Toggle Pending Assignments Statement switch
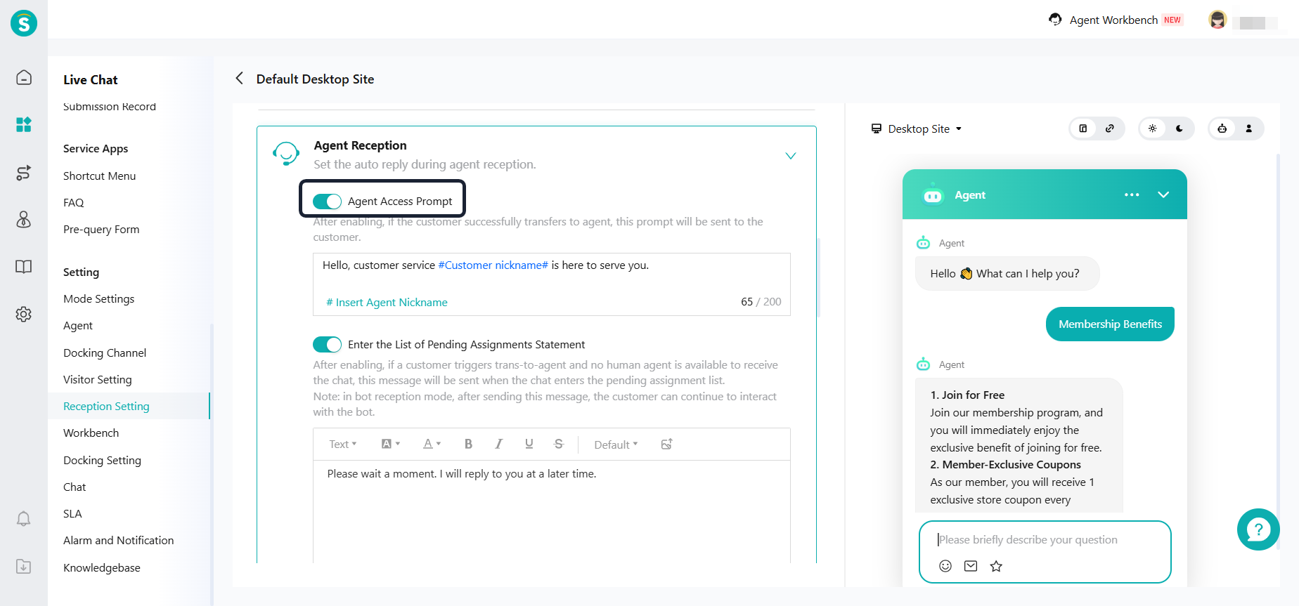Image resolution: width=1299 pixels, height=606 pixels. tap(327, 345)
